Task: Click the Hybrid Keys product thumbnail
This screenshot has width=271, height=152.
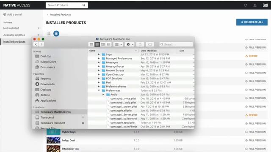Action: 53,132
